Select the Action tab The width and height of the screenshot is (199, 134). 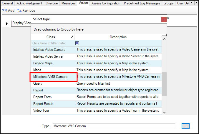pos(84,3)
